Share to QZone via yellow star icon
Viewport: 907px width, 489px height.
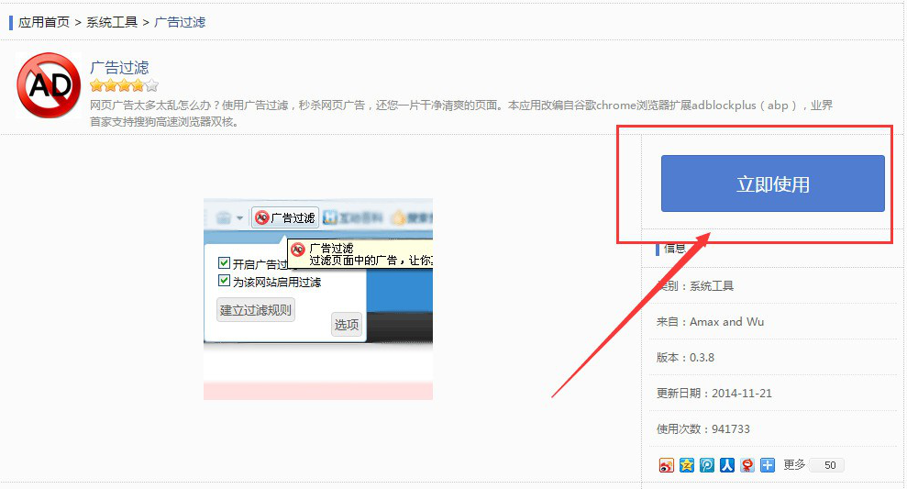[x=687, y=465]
